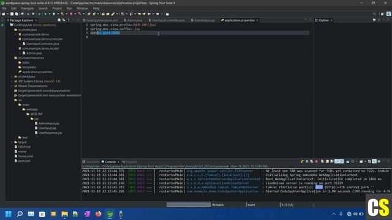Expand JRE System Library node
Screen dimensions: 392x220
(x=12, y=81)
